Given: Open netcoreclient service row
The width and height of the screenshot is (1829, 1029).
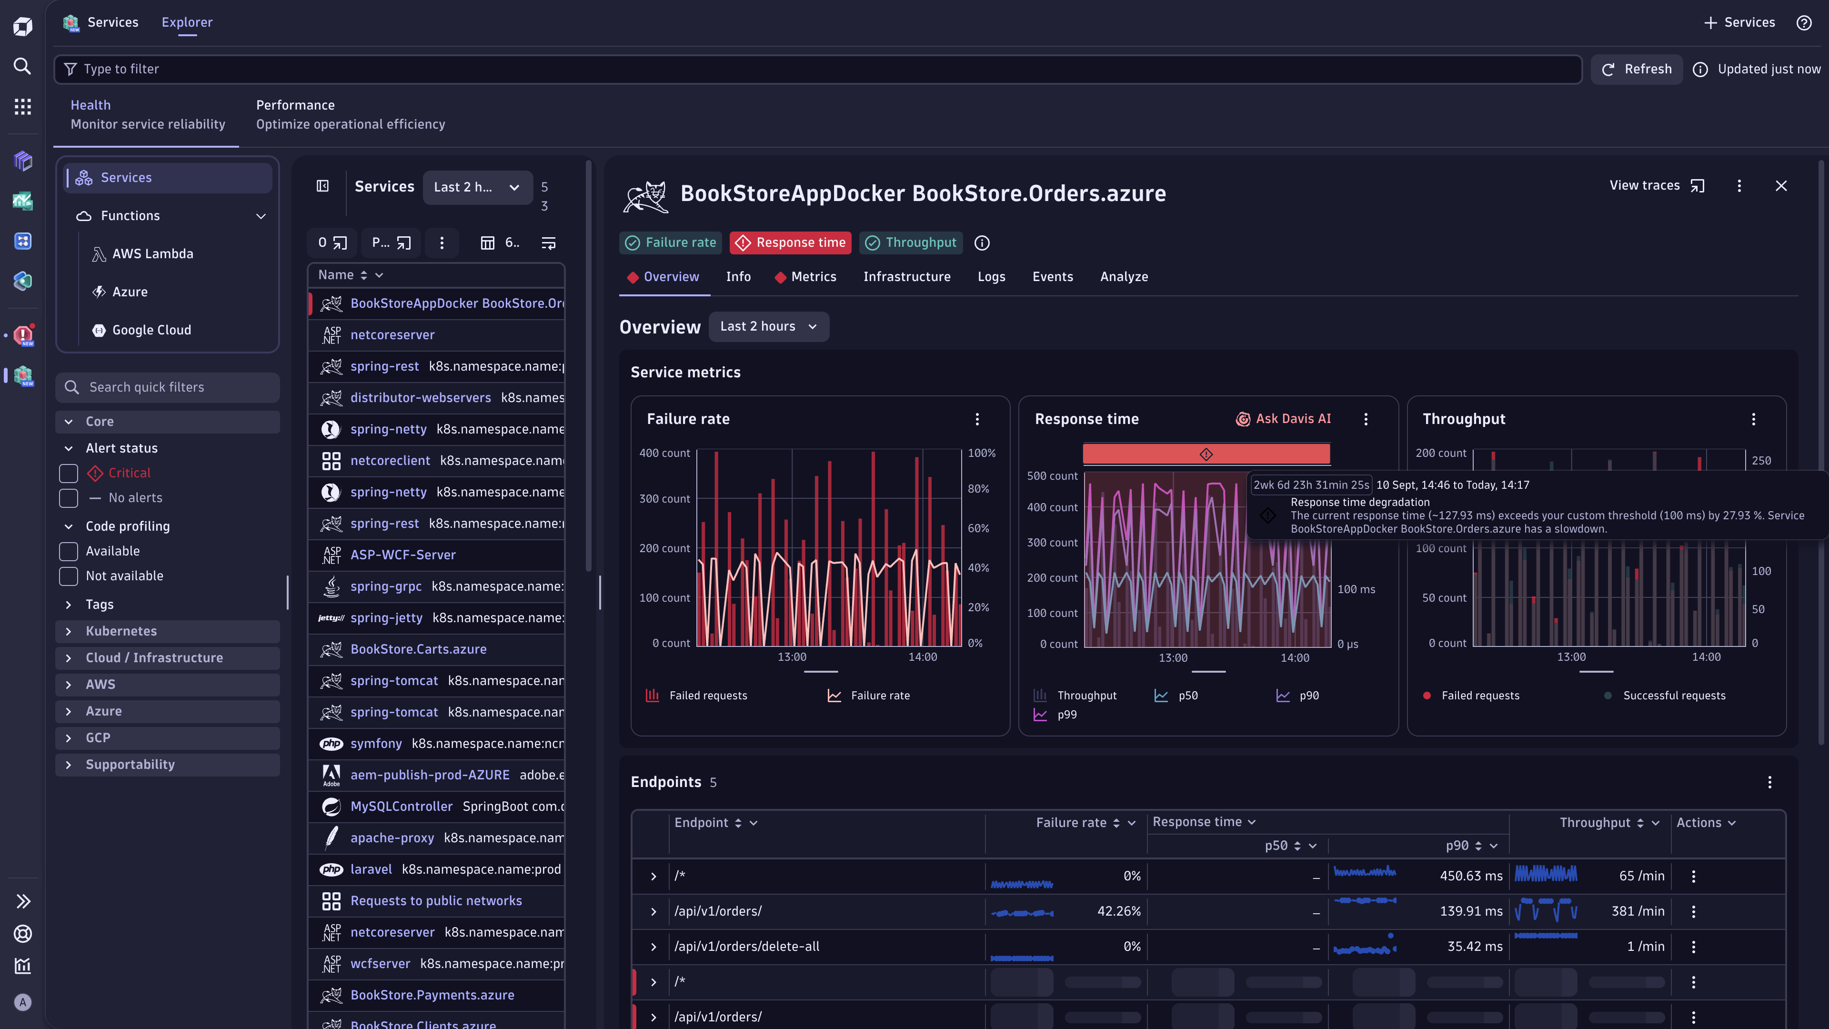Looking at the screenshot, I should [436, 461].
